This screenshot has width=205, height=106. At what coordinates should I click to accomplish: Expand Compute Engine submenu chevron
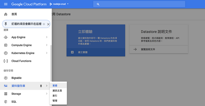coord(47,45)
